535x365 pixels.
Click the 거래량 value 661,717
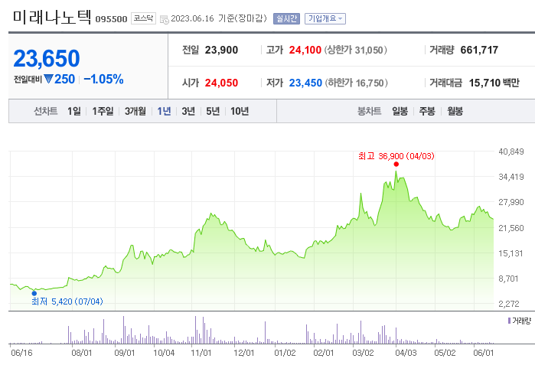click(479, 51)
